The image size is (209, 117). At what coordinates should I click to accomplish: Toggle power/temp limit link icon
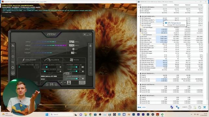[64, 73]
